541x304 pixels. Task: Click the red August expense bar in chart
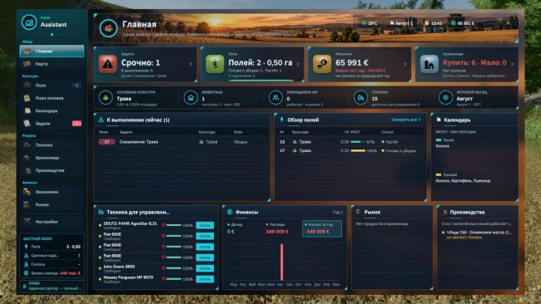pos(281,262)
